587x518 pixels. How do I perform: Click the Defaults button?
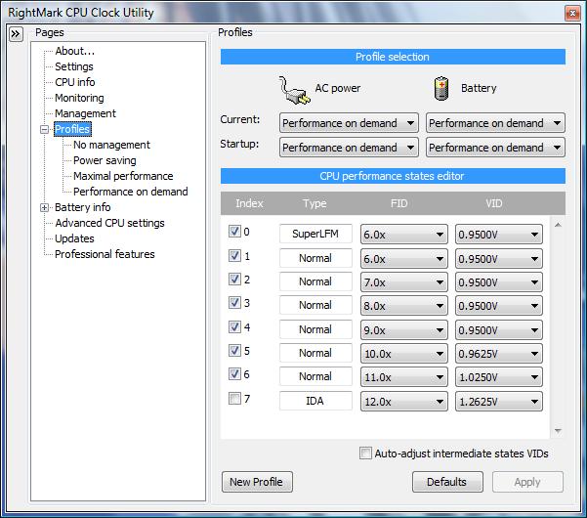coord(447,482)
